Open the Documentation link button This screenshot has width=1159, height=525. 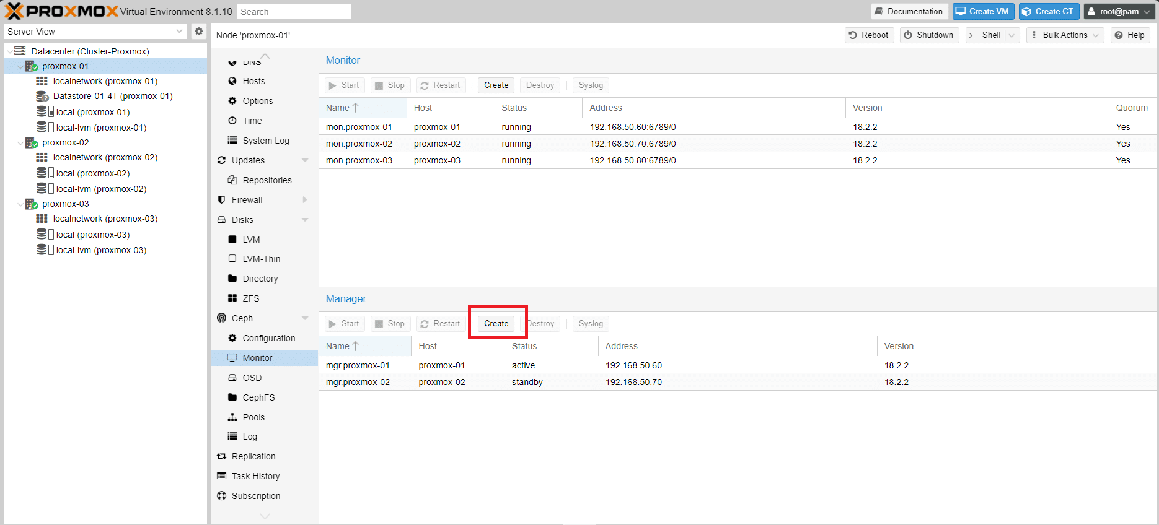[909, 11]
